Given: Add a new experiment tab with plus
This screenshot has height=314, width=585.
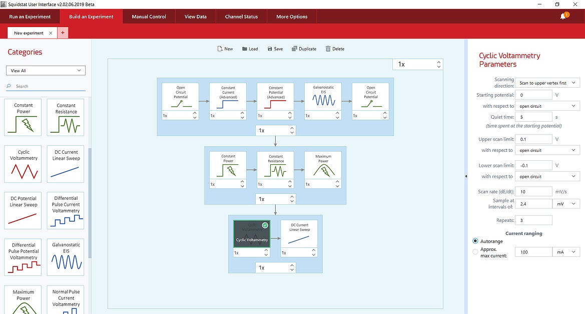Looking at the screenshot, I should 63,33.
